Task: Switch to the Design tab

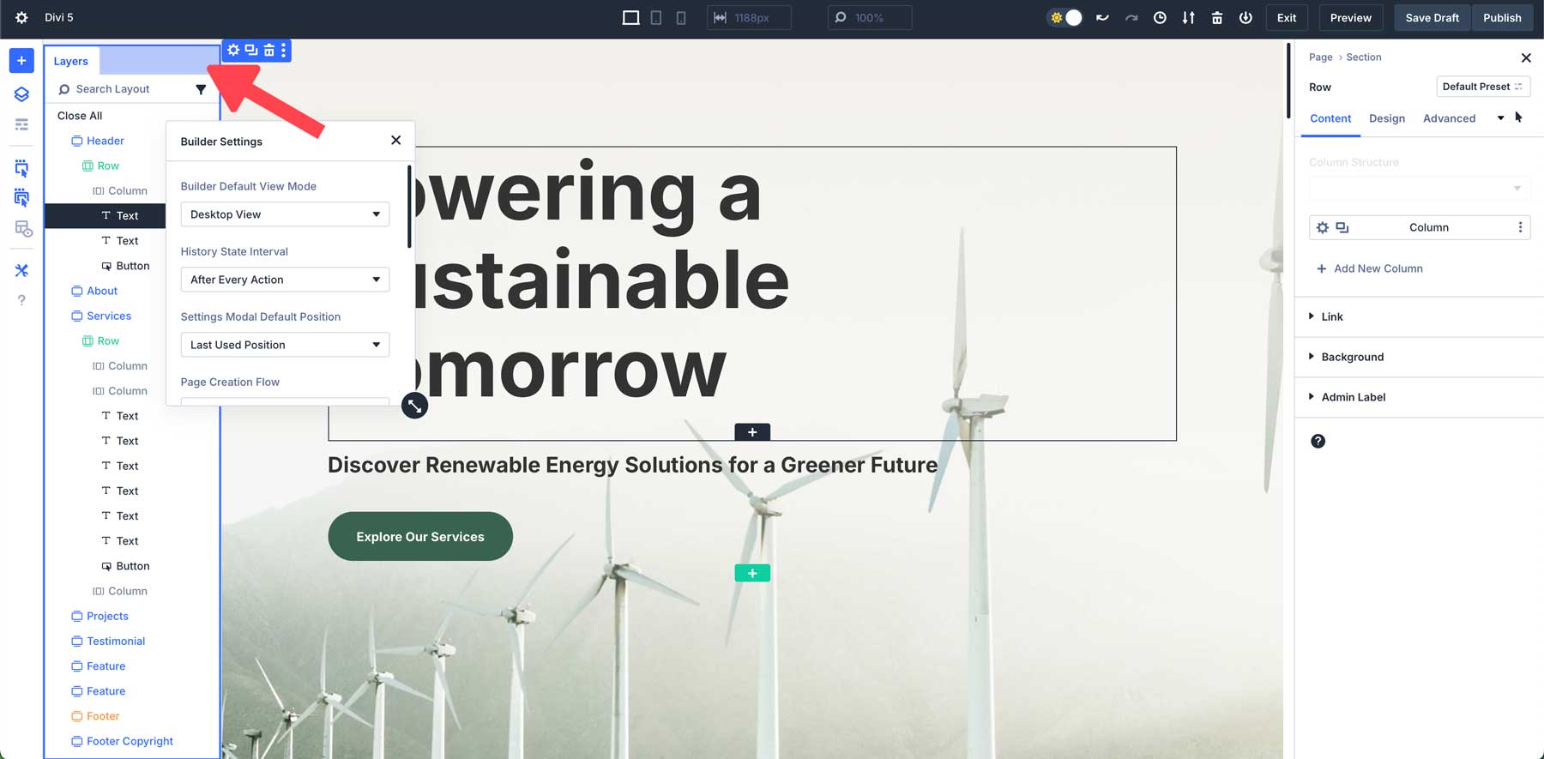Action: click(1386, 118)
